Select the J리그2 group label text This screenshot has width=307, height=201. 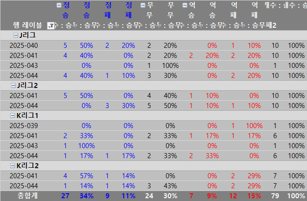tap(27, 86)
